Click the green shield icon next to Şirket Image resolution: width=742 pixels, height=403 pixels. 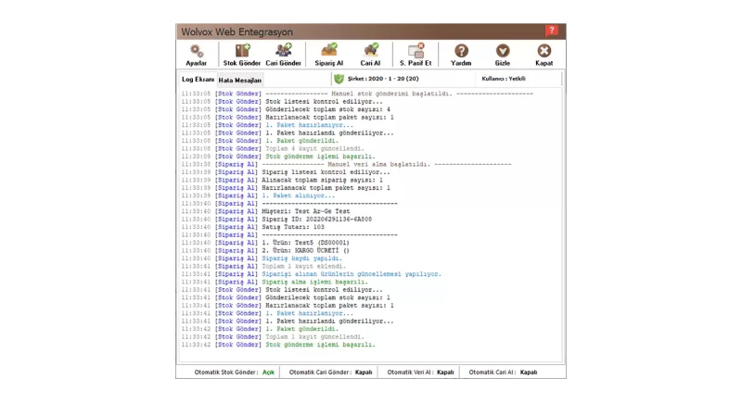(x=339, y=79)
